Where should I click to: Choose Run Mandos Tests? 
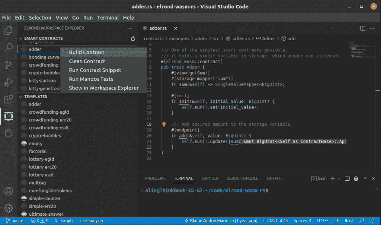tap(104, 79)
